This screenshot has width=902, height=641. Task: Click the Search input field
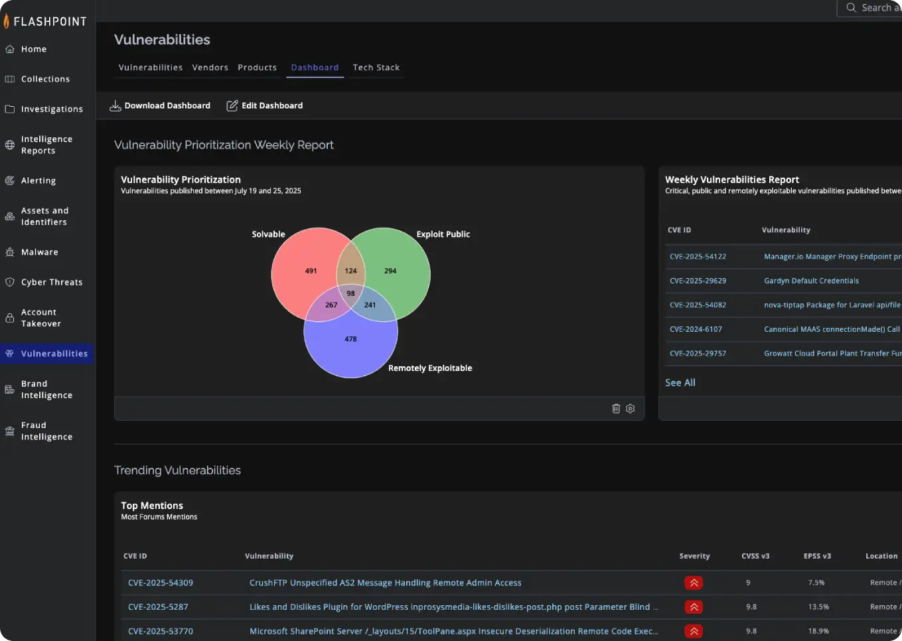coord(869,8)
